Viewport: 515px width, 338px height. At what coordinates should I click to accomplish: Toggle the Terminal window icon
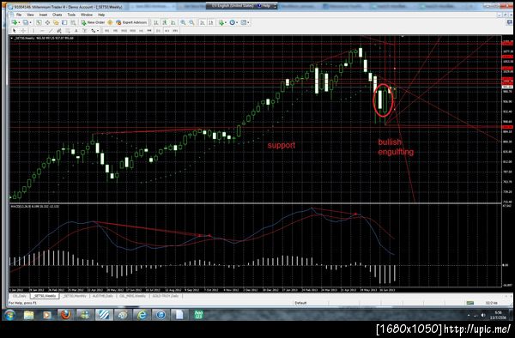64,22
